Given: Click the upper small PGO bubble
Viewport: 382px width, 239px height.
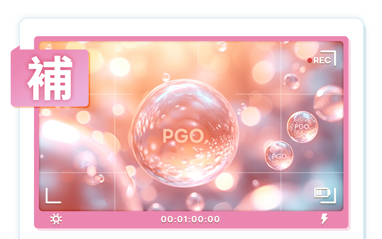Looking at the screenshot, I should tap(302, 127).
